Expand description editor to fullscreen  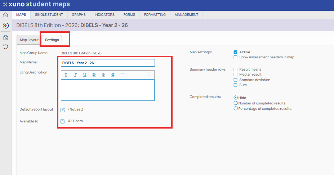[x=150, y=74]
